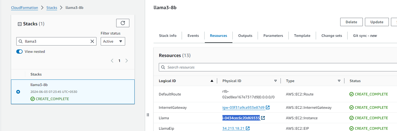Open the i-0434cec6c20d69335 instance link
397x131 pixels.
pyautogui.click(x=241, y=118)
